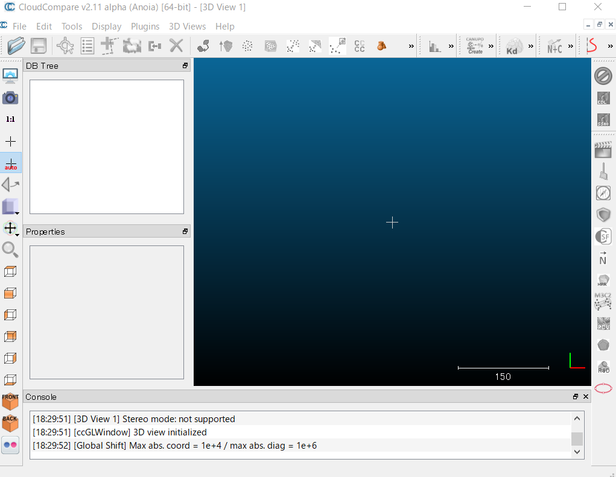Expand overflow chevron next to Kd icon
616x477 pixels.
point(531,46)
